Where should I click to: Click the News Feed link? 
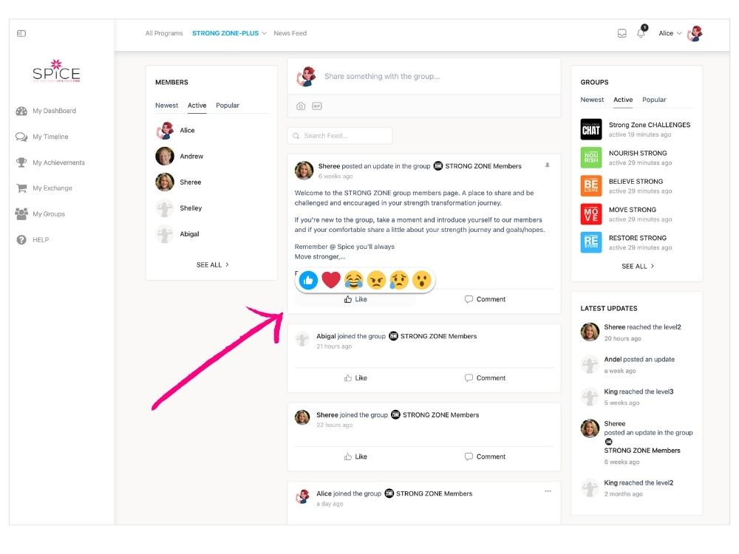tap(290, 33)
